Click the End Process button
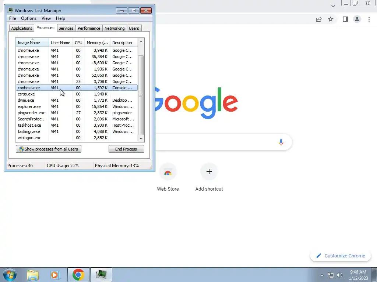The image size is (377, 282). click(126, 149)
